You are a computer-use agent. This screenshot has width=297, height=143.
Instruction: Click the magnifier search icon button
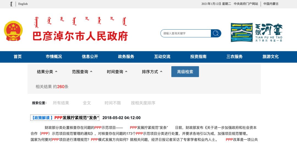(216, 33)
